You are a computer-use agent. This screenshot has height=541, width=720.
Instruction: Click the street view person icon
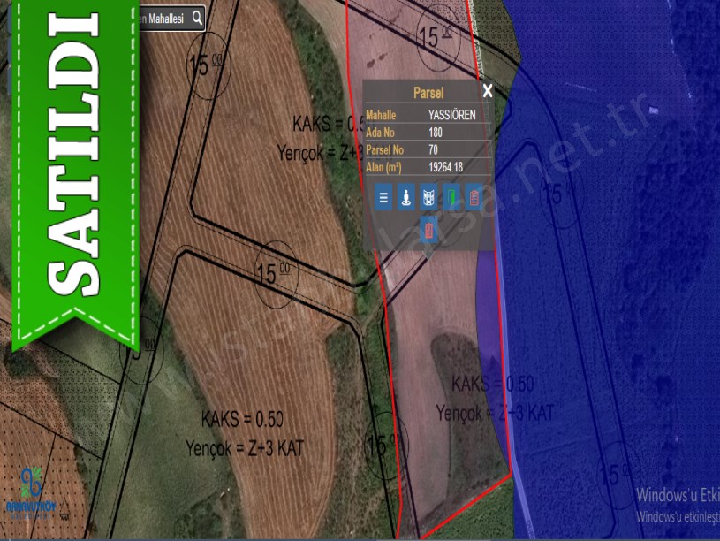coord(405,197)
